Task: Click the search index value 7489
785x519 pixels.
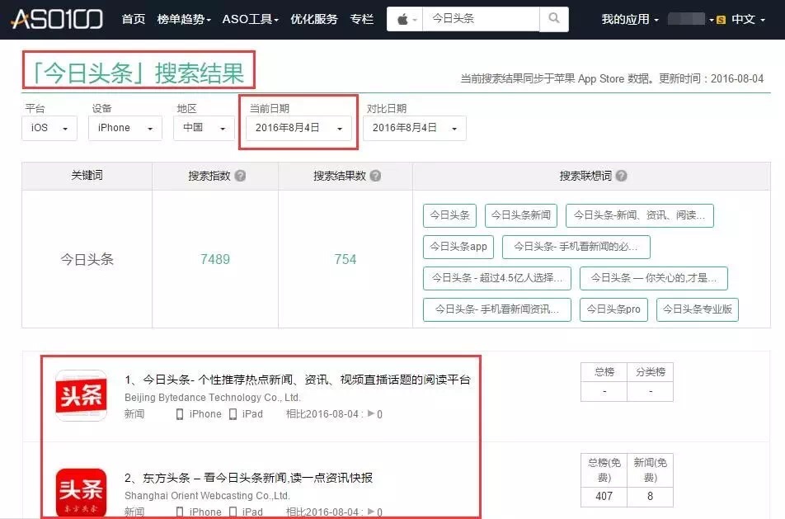Action: pyautogui.click(x=215, y=259)
